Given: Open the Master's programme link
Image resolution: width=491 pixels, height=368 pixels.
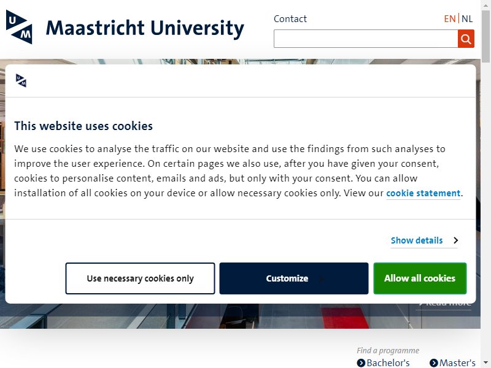Looking at the screenshot, I should click(x=457, y=363).
